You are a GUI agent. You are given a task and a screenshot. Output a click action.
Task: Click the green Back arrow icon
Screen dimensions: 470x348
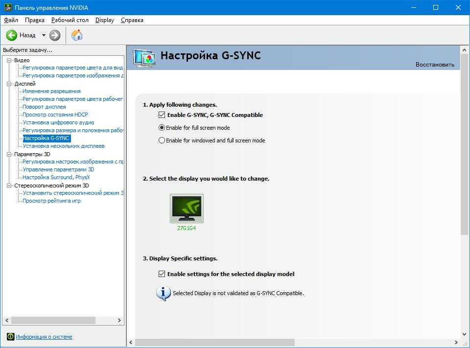(x=12, y=35)
